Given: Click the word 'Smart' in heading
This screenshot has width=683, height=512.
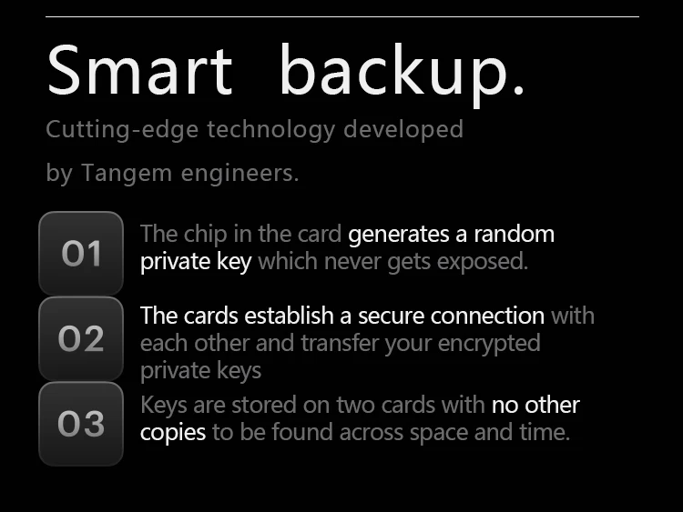Looking at the screenshot, I should click(139, 72).
